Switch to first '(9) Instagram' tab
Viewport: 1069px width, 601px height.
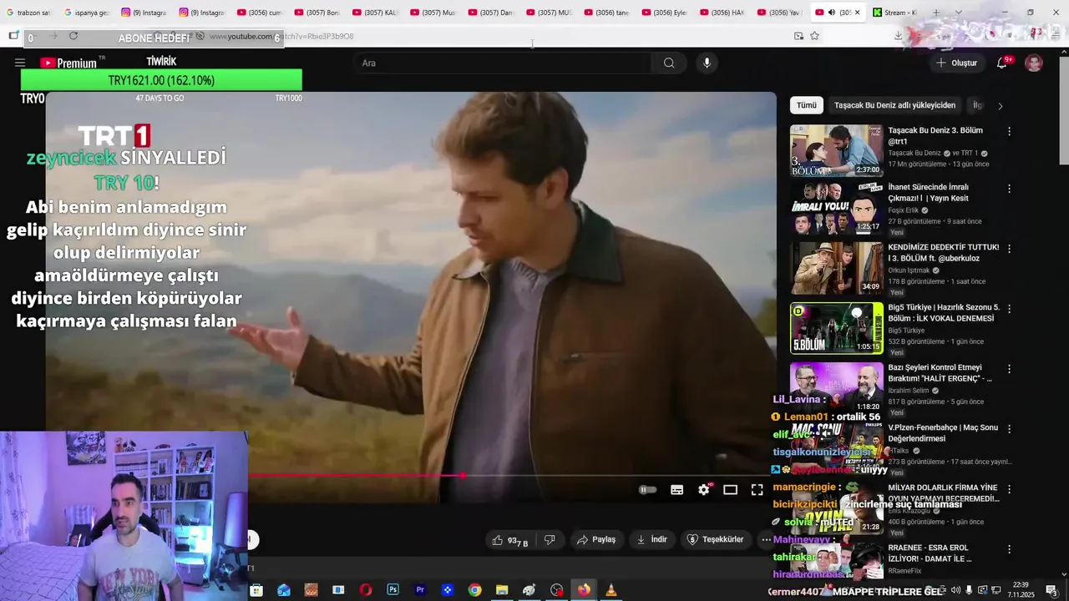[x=144, y=13]
